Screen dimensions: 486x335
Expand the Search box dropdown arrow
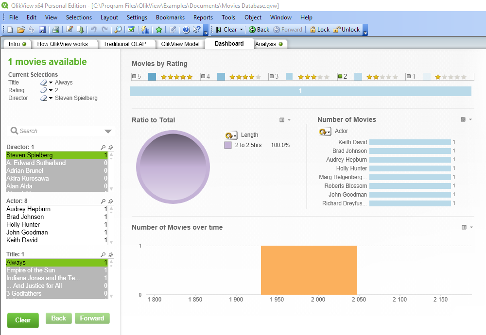pyautogui.click(x=108, y=131)
